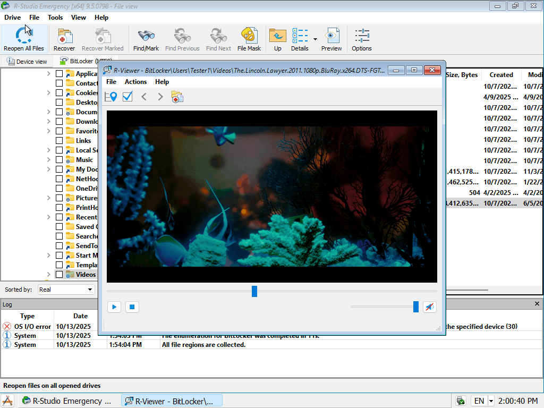
Task: Expand the Pictures folder tree node
Action: [48, 198]
